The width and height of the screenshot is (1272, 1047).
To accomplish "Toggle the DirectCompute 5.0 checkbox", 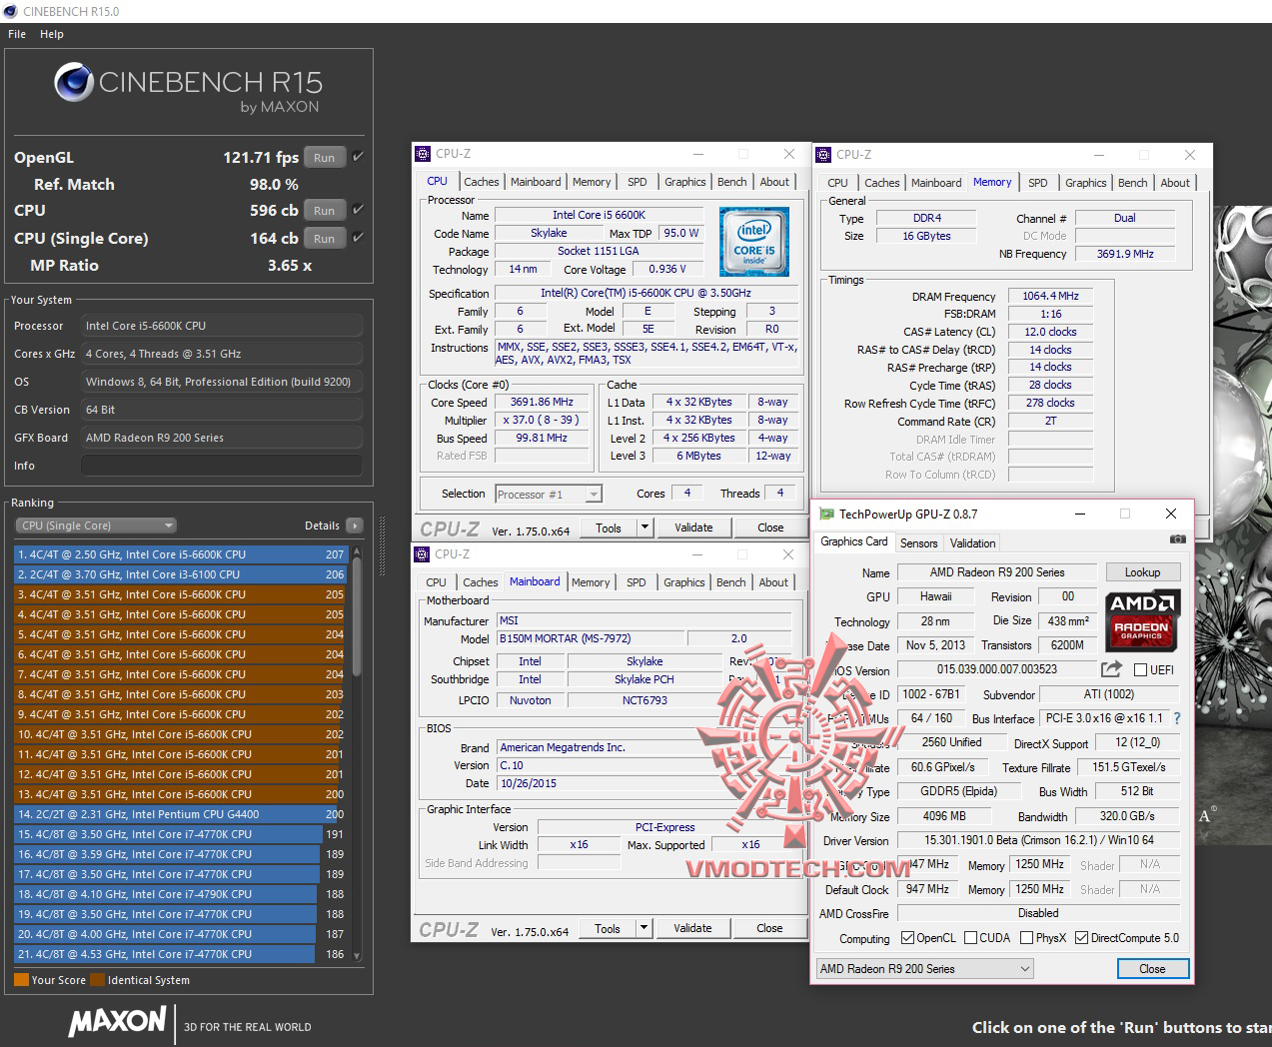I will click(x=1081, y=938).
